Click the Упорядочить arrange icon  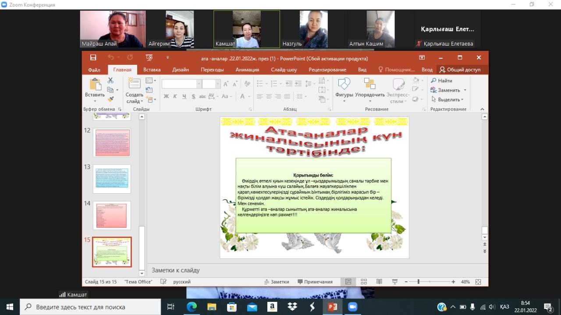point(369,89)
